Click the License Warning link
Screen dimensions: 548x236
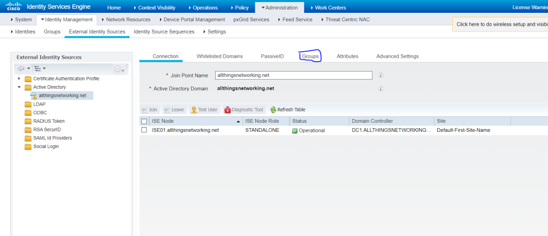point(530,7)
